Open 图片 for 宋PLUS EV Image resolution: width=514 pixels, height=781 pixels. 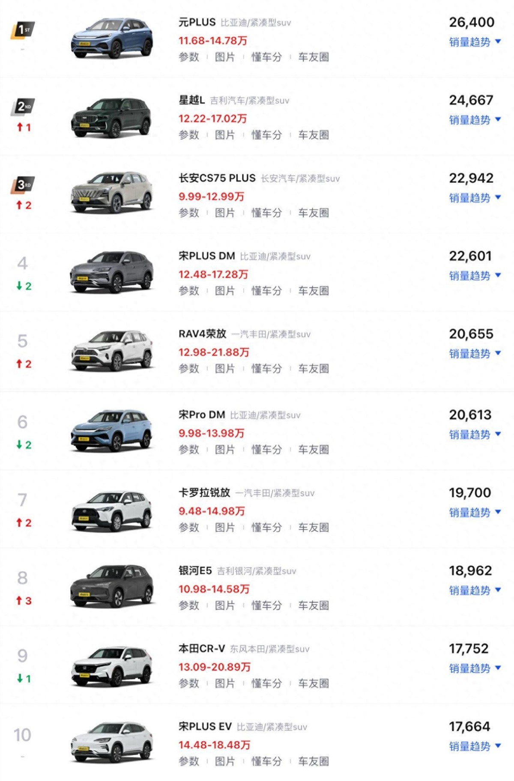(225, 761)
